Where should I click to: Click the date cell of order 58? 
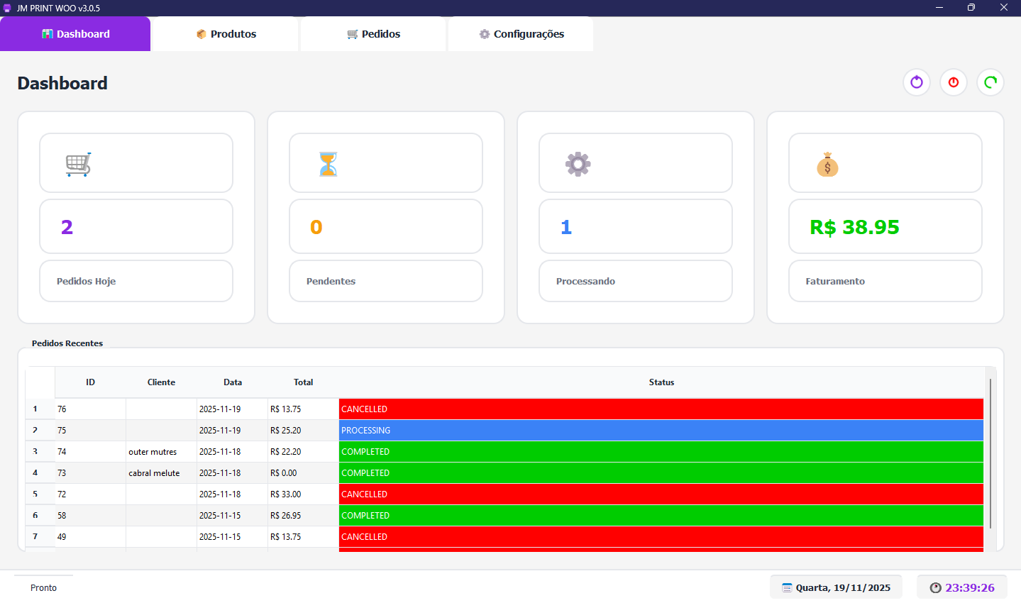click(x=233, y=516)
